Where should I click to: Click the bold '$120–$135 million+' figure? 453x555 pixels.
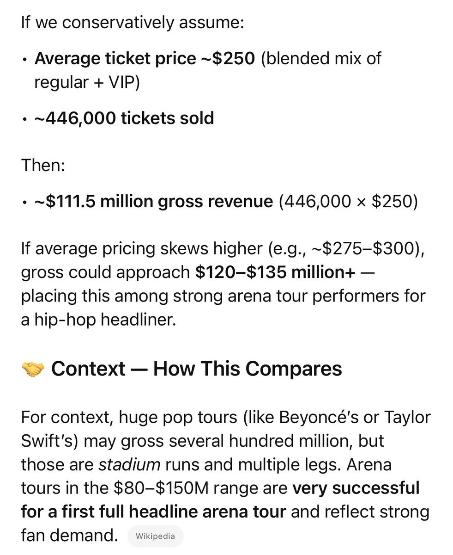[276, 272]
